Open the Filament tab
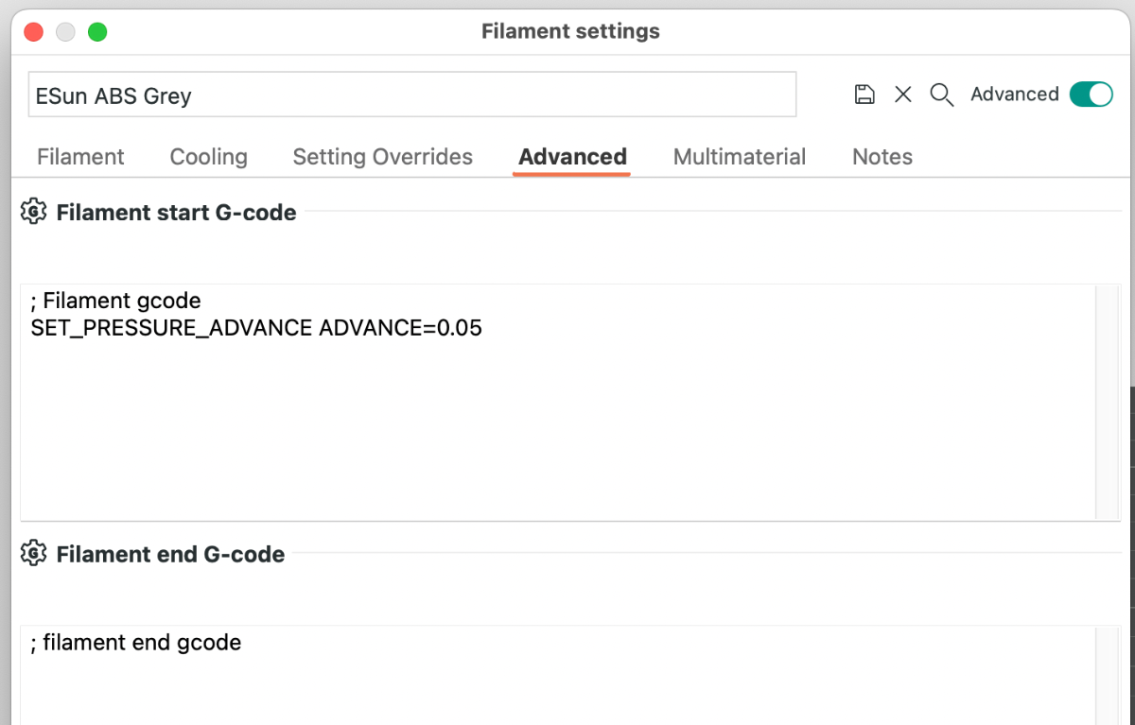Image resolution: width=1135 pixels, height=725 pixels. tap(80, 157)
